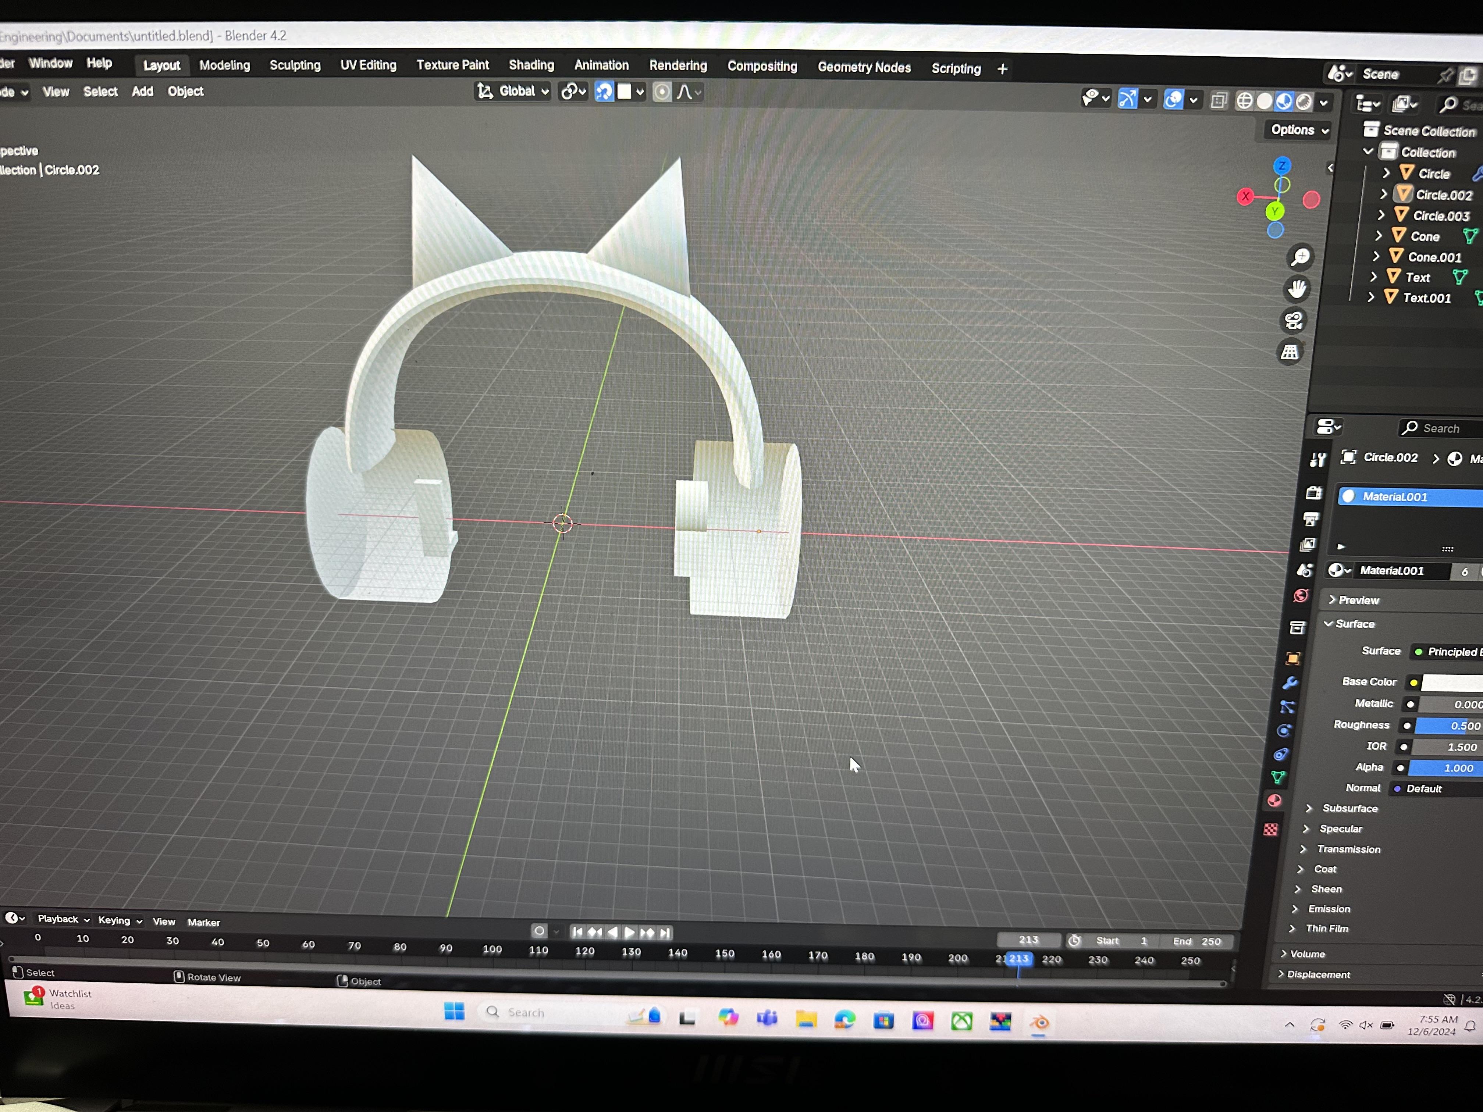Open the Geometry Nodes workspace tab
1483x1112 pixels.
point(864,67)
